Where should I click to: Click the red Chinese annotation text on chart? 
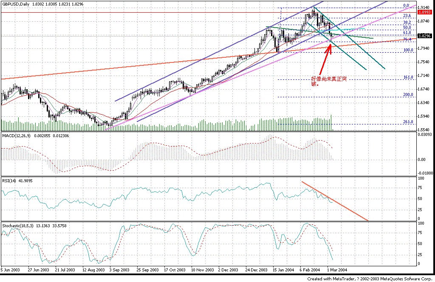click(x=329, y=82)
